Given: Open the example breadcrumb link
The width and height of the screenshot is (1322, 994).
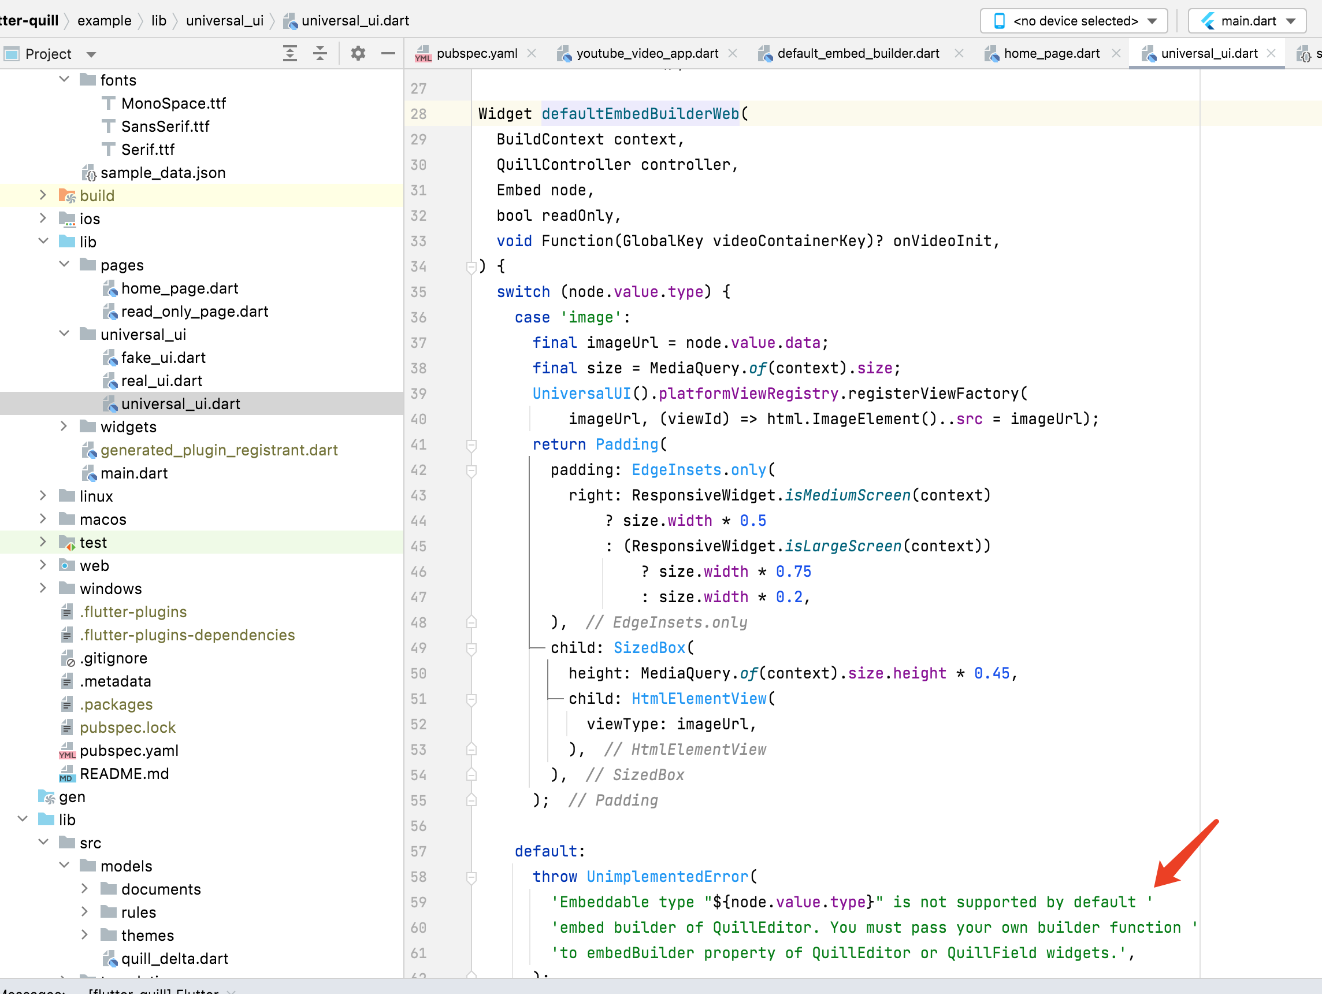Looking at the screenshot, I should (105, 20).
